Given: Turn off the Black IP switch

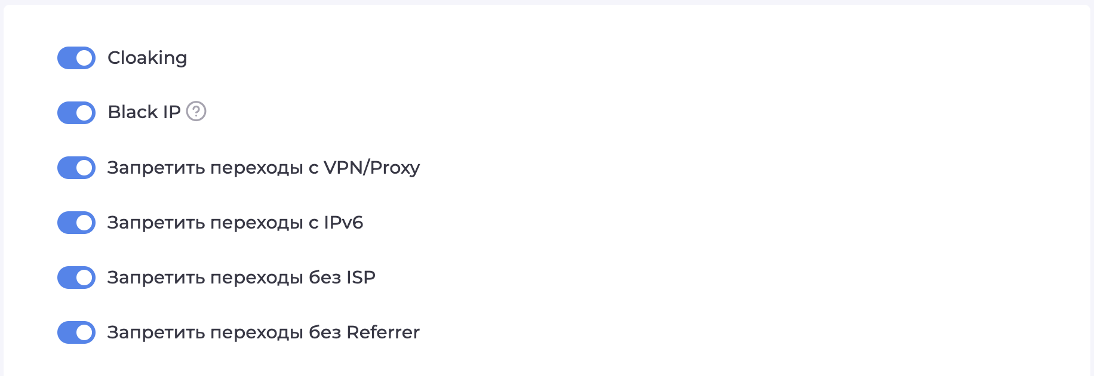Looking at the screenshot, I should click(x=76, y=113).
